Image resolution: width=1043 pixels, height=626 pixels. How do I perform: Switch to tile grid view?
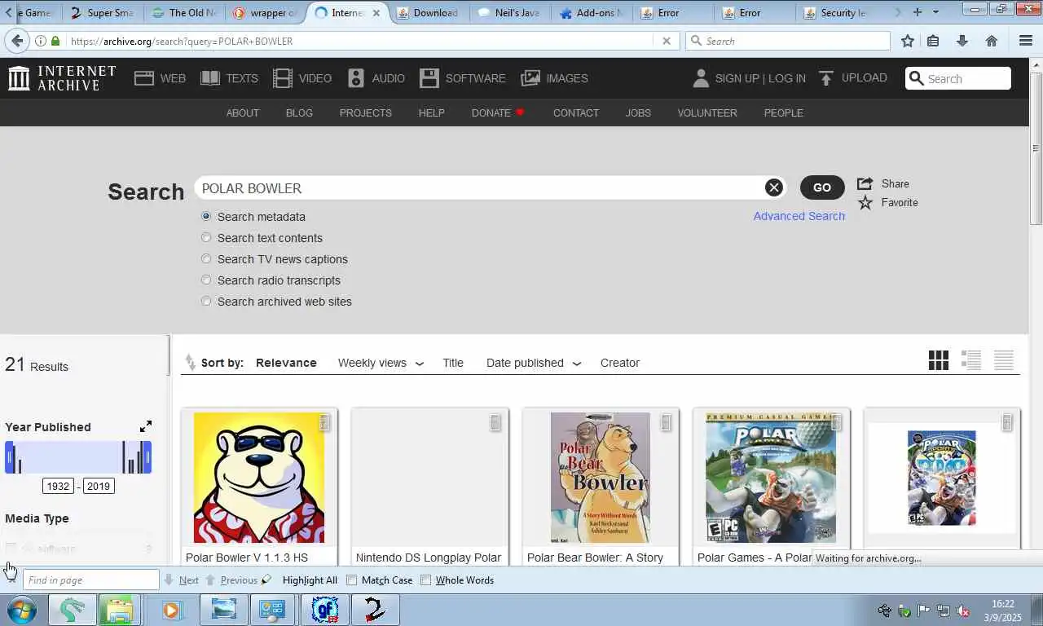[x=939, y=360]
